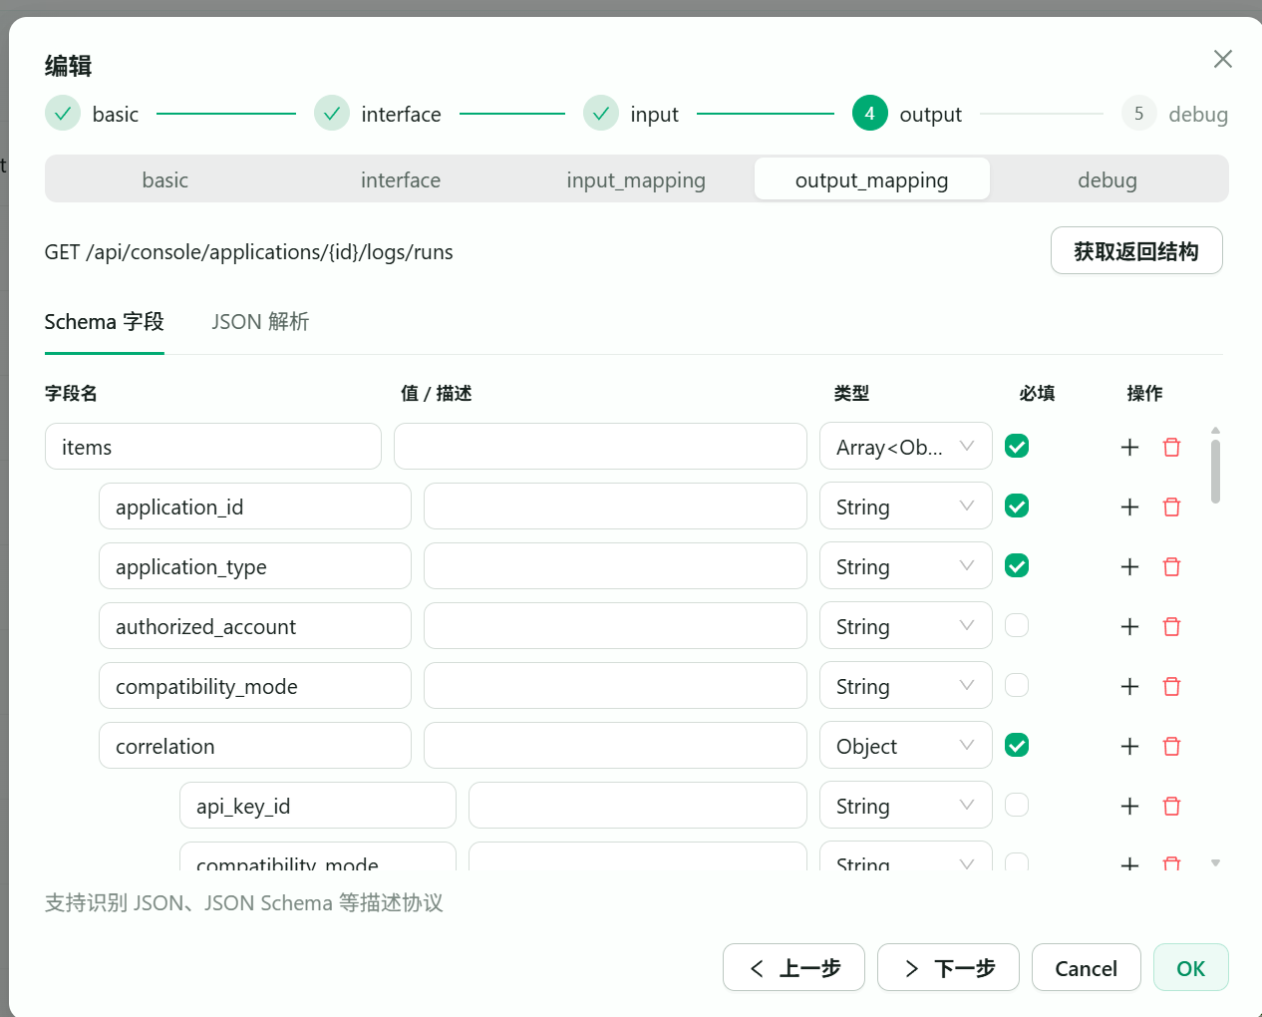Edit the correlation field name
Image resolution: width=1262 pixels, height=1017 pixels.
tap(255, 745)
